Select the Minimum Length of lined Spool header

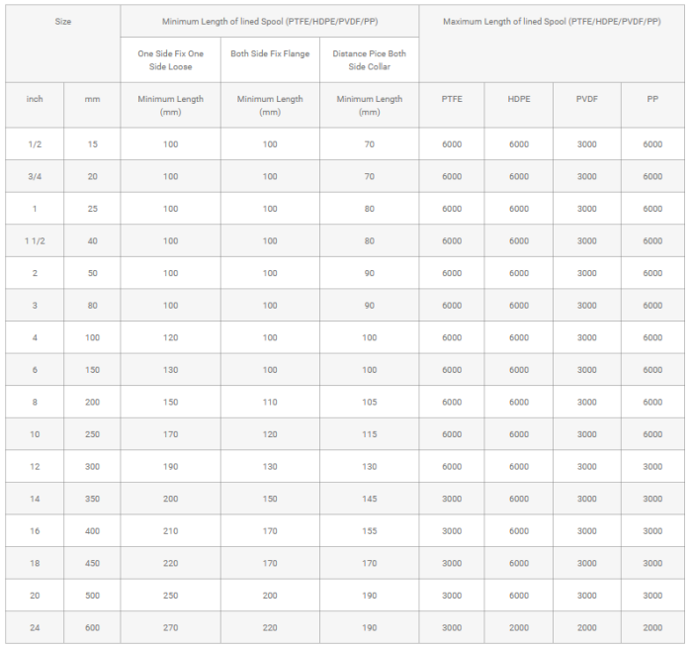[270, 21]
